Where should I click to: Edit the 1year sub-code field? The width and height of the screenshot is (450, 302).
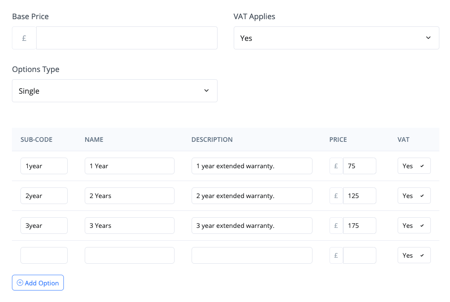pos(44,166)
